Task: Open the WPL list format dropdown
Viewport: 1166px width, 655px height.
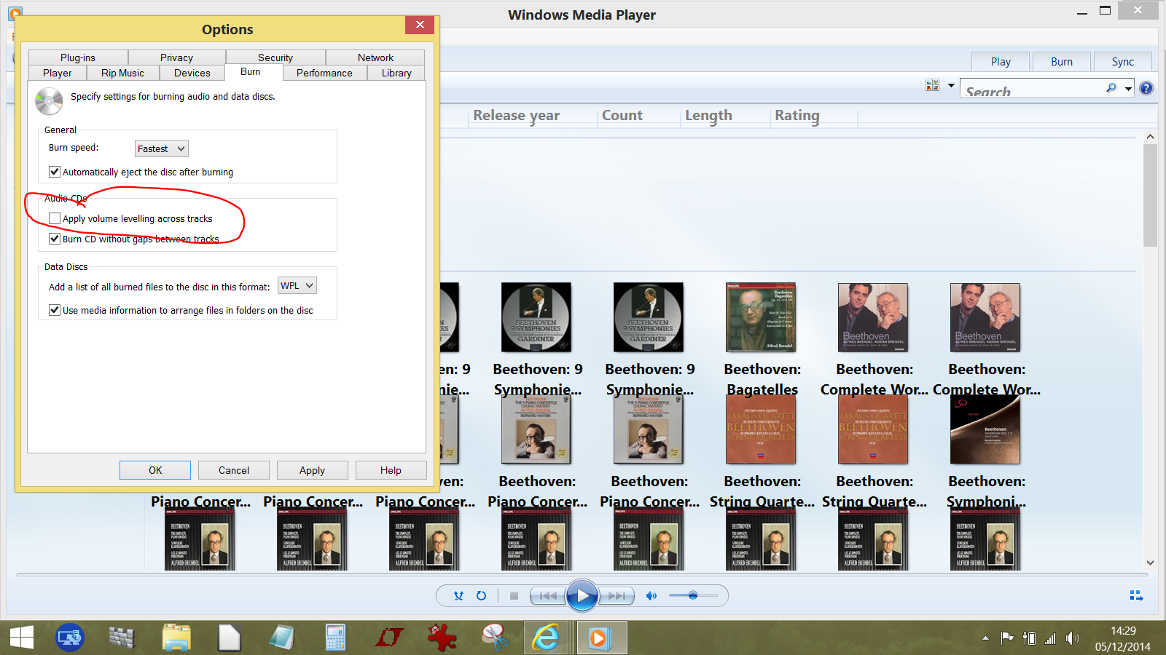Action: pyautogui.click(x=297, y=286)
